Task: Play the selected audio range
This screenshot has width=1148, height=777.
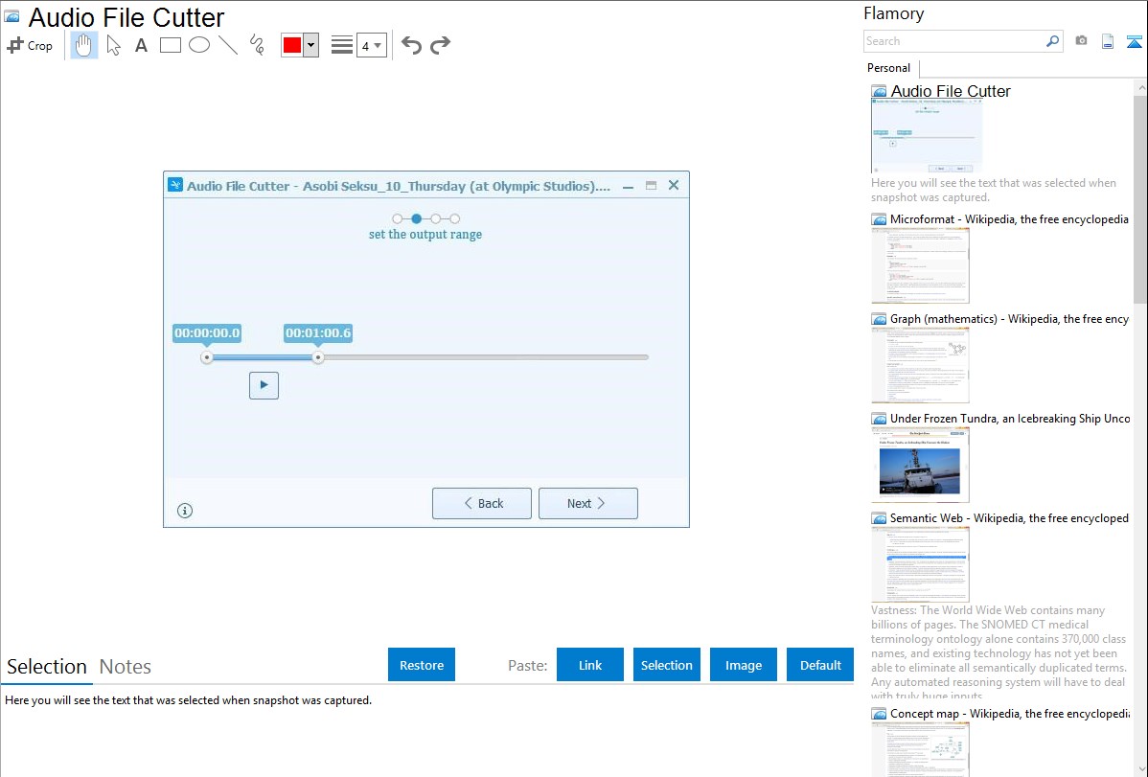Action: [264, 385]
